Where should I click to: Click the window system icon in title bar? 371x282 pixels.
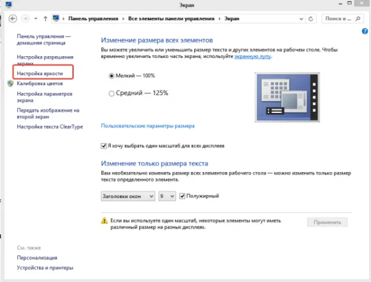(9, 4)
